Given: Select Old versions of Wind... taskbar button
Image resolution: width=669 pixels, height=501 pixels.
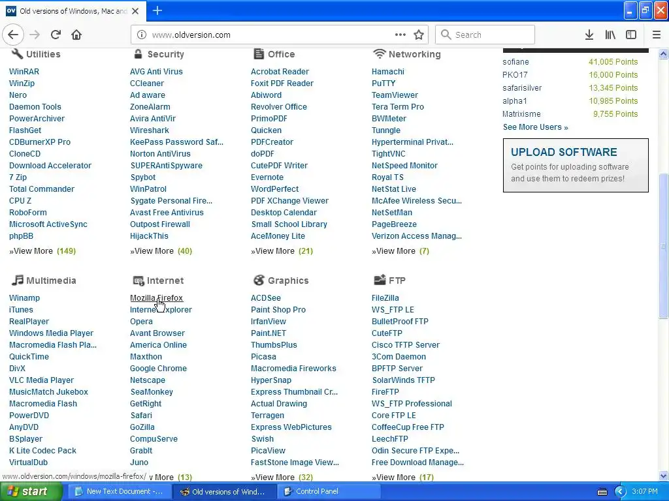Looking at the screenshot, I should 224,492.
